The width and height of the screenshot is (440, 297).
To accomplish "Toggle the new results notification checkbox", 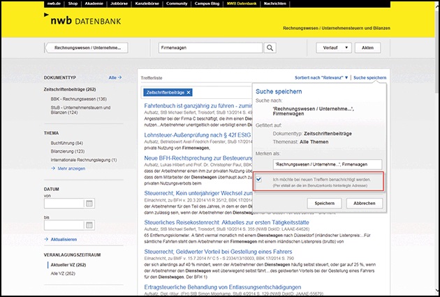I will [x=260, y=180].
